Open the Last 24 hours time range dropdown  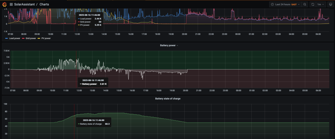(x=285, y=4)
